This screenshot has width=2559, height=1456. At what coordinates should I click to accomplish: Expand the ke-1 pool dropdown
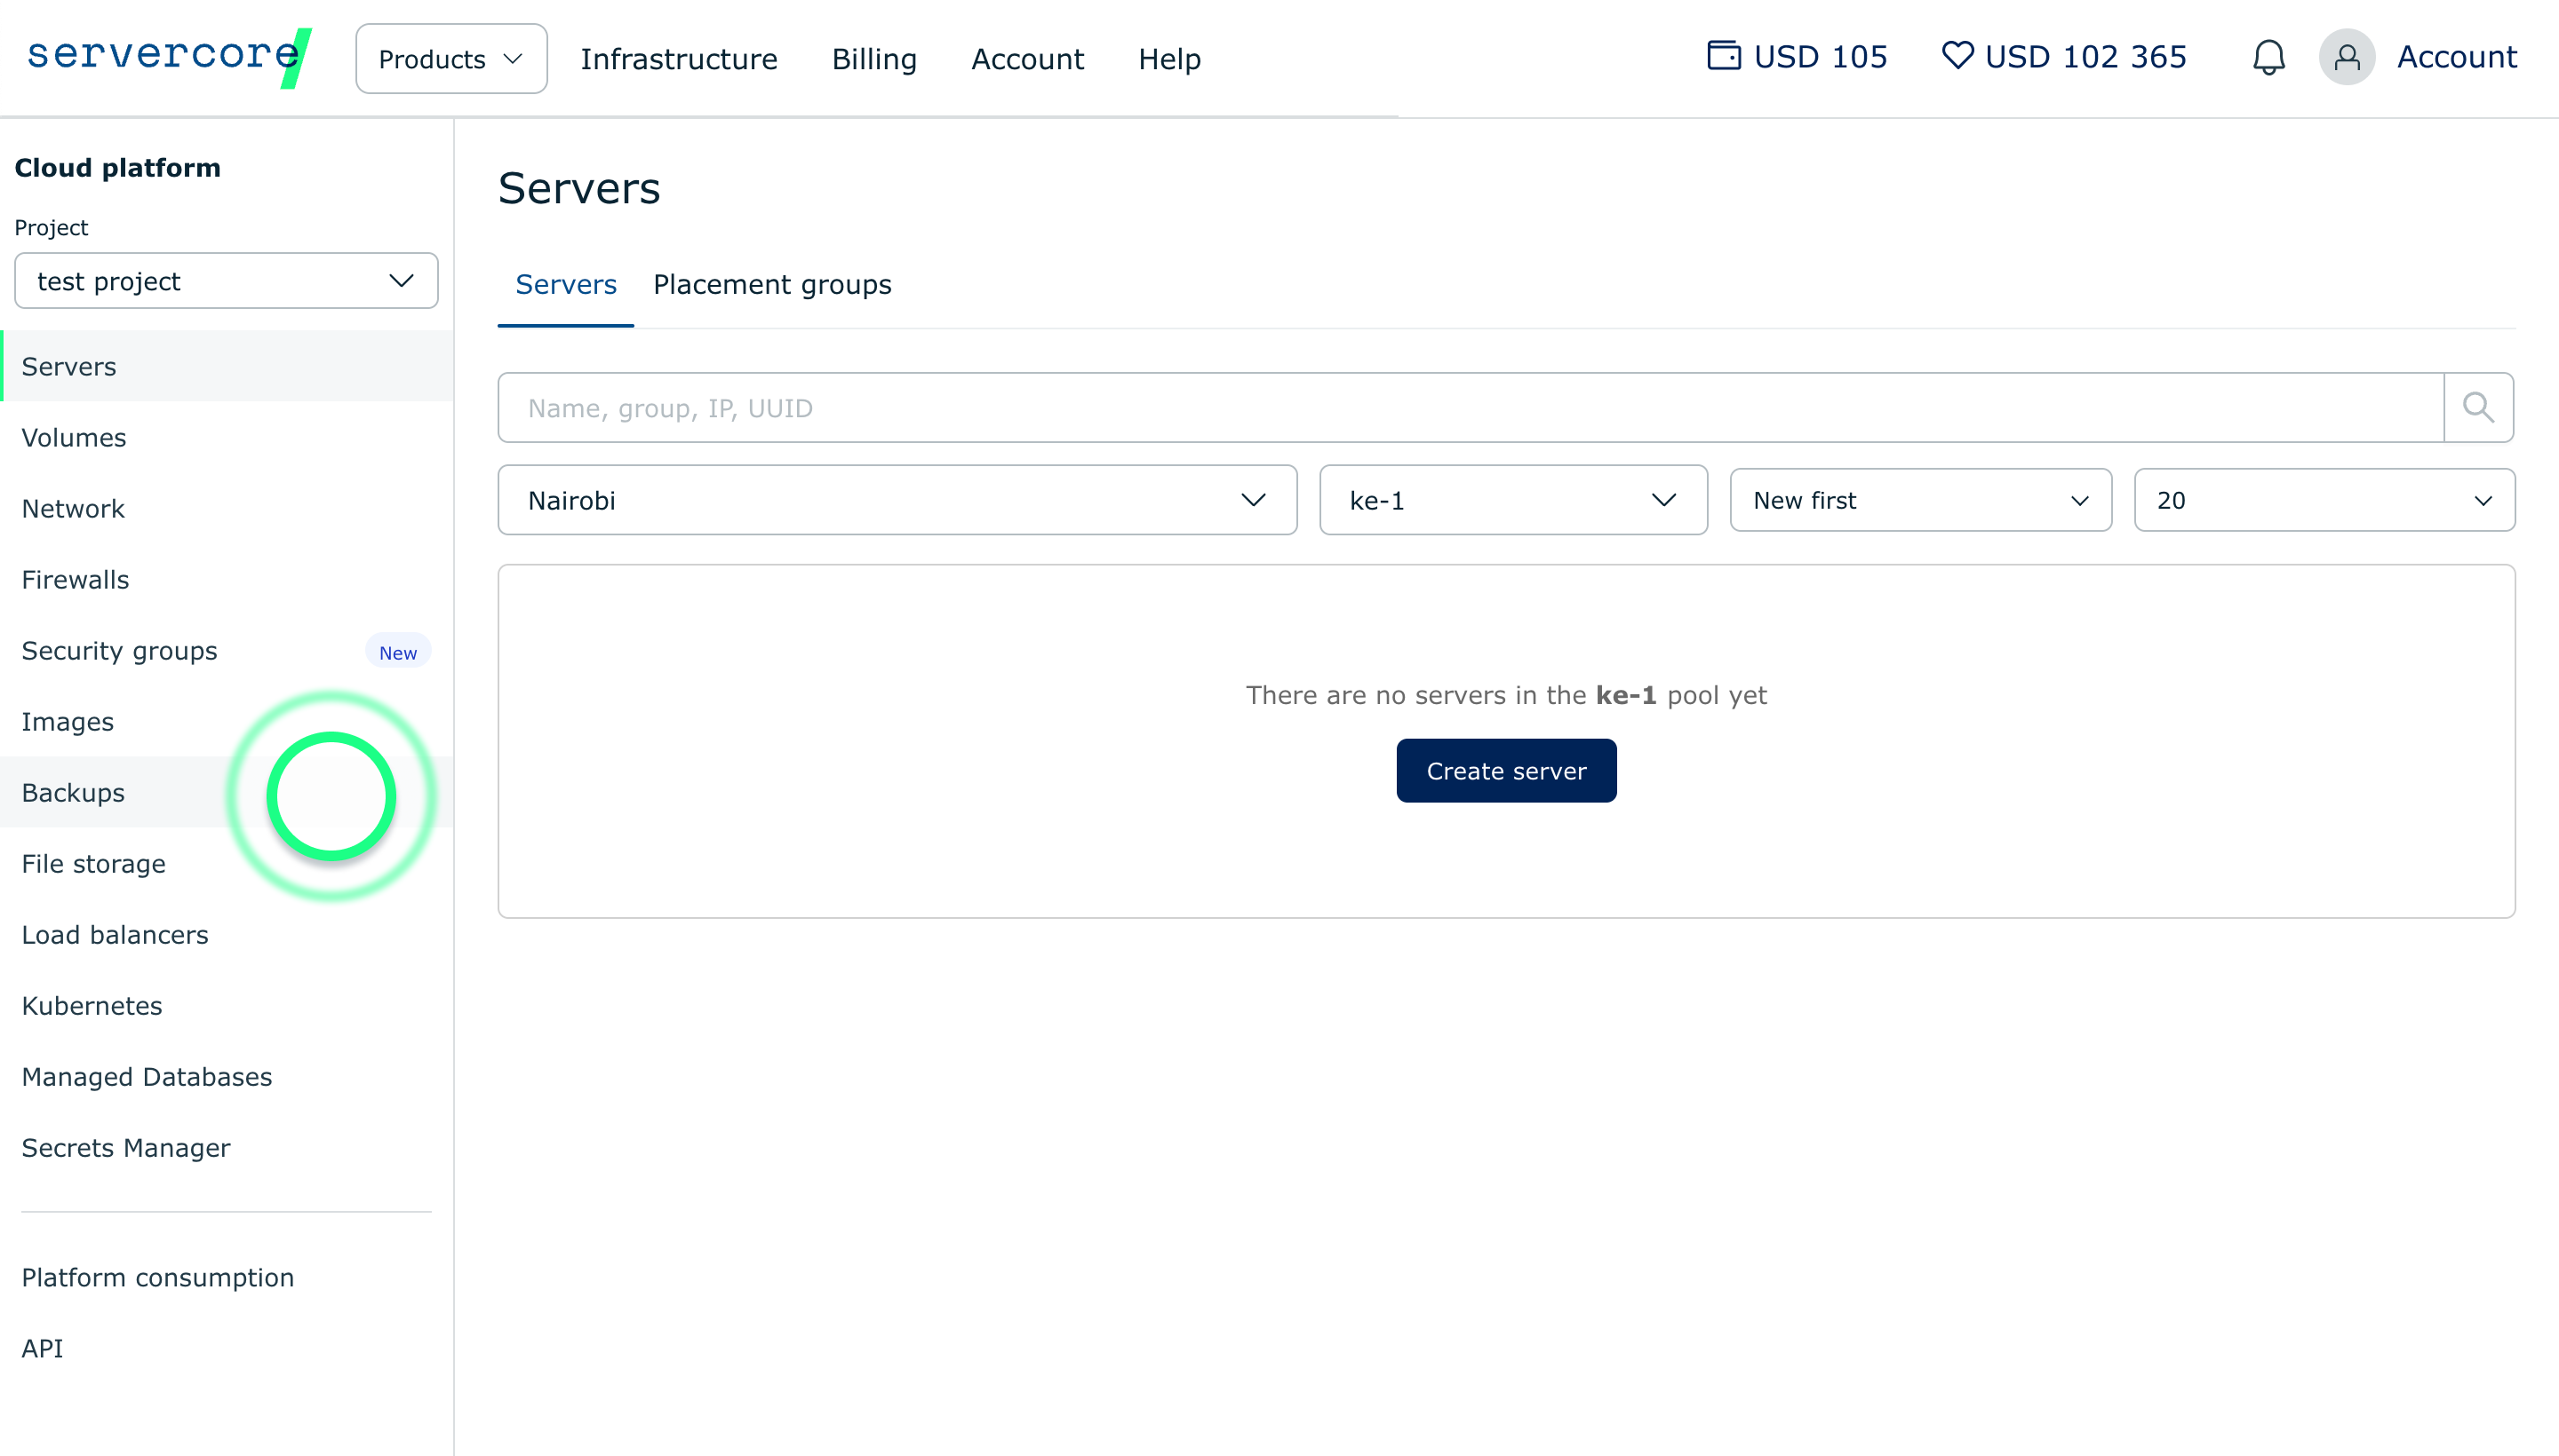tap(1512, 500)
